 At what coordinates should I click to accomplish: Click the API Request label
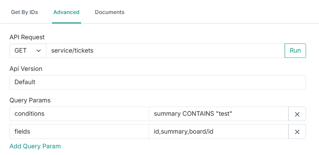[27, 37]
